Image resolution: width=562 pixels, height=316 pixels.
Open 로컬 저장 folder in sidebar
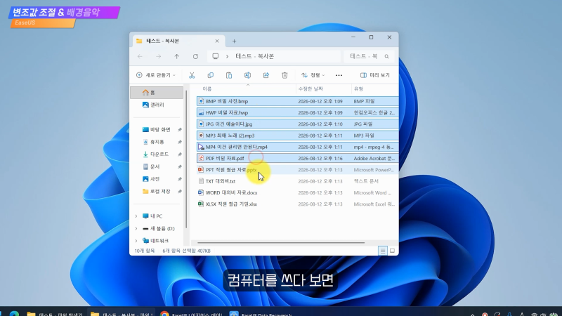click(x=157, y=191)
